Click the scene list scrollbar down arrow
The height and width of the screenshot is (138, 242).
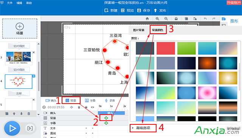pyautogui.click(x=39, y=115)
